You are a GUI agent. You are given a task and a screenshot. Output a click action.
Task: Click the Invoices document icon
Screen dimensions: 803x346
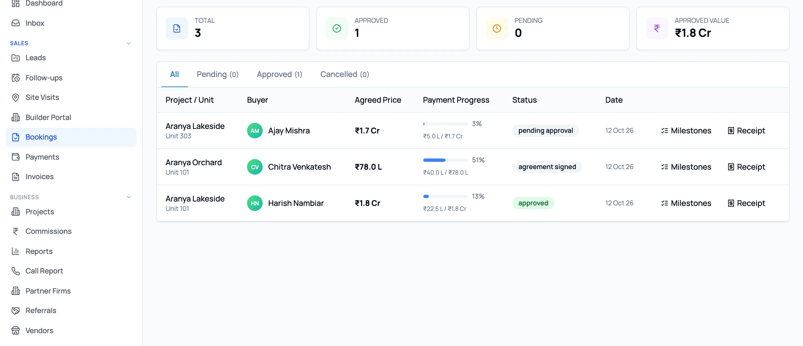(16, 177)
